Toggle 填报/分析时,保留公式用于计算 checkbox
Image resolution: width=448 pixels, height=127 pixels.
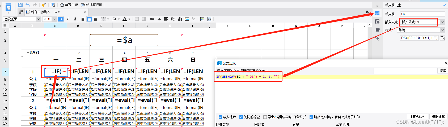click(311, 117)
